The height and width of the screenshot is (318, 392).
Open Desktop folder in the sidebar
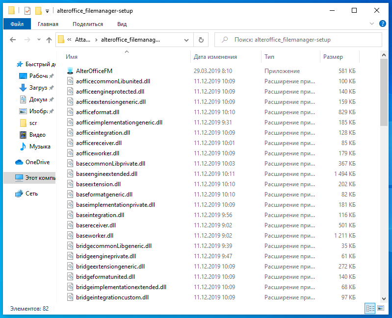[36, 76]
